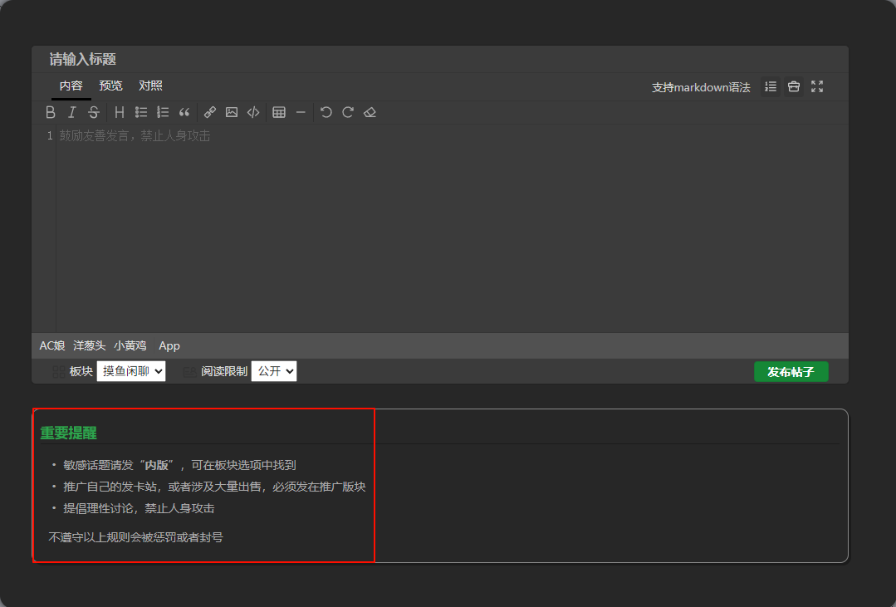The width and height of the screenshot is (896, 607).
Task: Insert an image
Action: pyautogui.click(x=232, y=113)
